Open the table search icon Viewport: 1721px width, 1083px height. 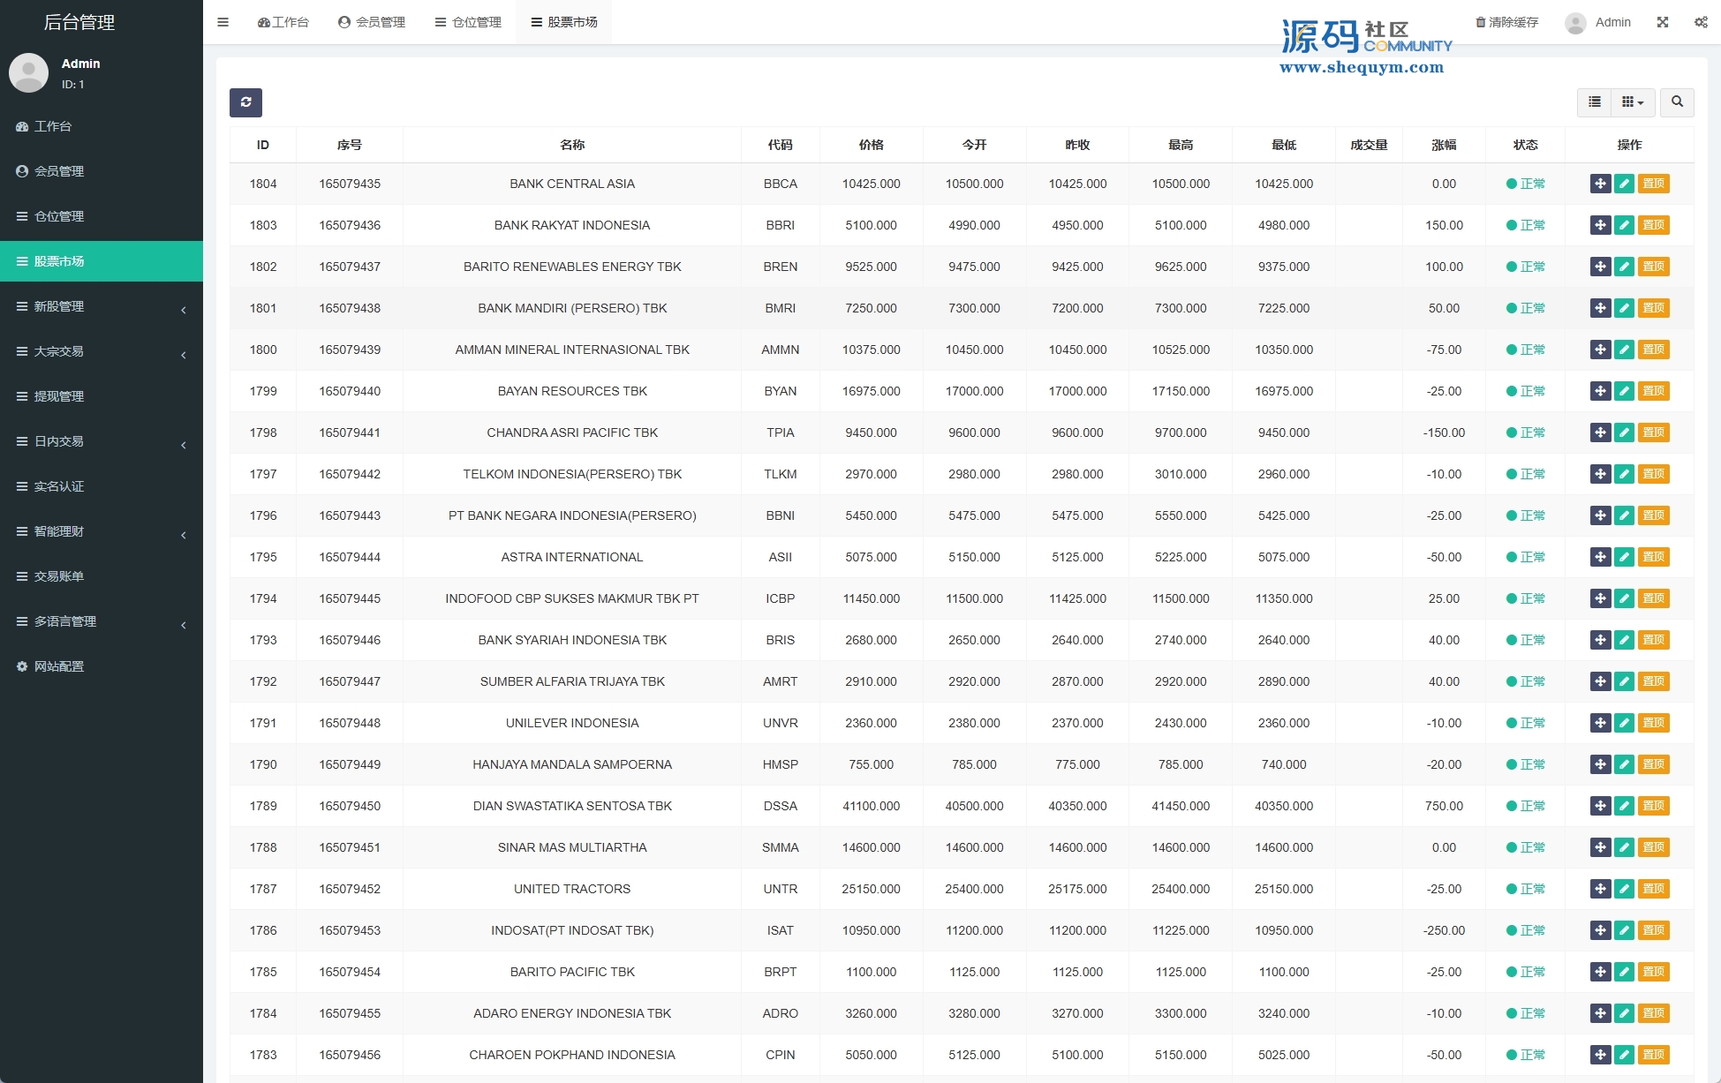pos(1677,102)
